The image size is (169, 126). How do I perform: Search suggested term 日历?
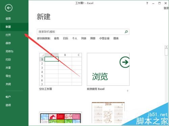[66, 38]
